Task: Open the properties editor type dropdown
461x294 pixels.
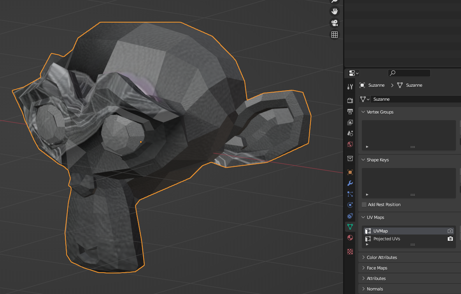Action: click(x=353, y=73)
